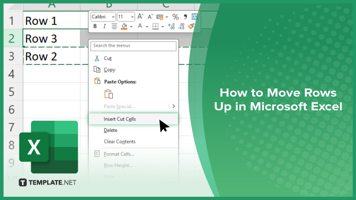
Task: Expand the borders dropdown arrow
Action: [162, 27]
